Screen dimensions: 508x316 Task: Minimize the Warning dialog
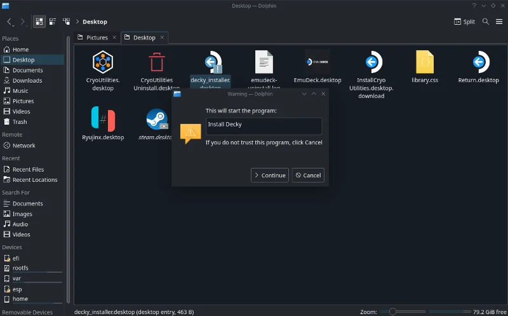tap(304, 93)
